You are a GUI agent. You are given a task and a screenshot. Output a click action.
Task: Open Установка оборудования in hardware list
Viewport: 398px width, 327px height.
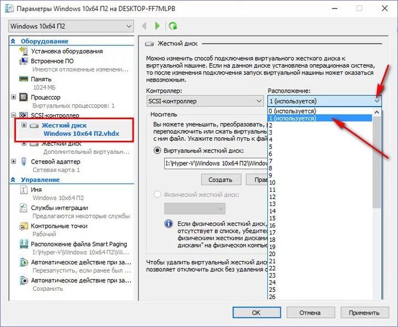[x=67, y=51]
